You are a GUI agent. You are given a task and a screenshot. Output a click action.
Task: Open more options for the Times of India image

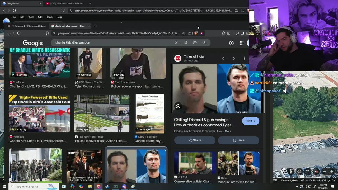coord(244,58)
